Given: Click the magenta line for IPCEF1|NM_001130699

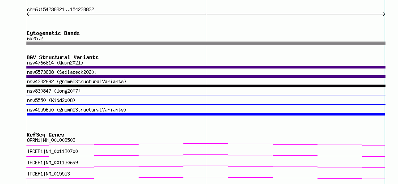Looking at the screenshot, I should click(x=206, y=167).
